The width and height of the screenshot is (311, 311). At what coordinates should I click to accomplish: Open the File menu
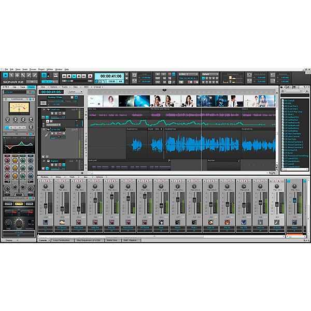pos(6,69)
